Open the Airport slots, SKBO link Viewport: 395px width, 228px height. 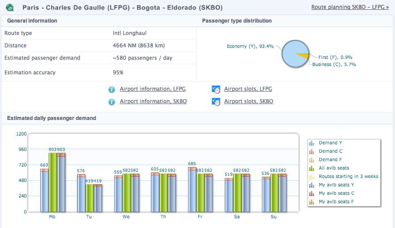[249, 101]
